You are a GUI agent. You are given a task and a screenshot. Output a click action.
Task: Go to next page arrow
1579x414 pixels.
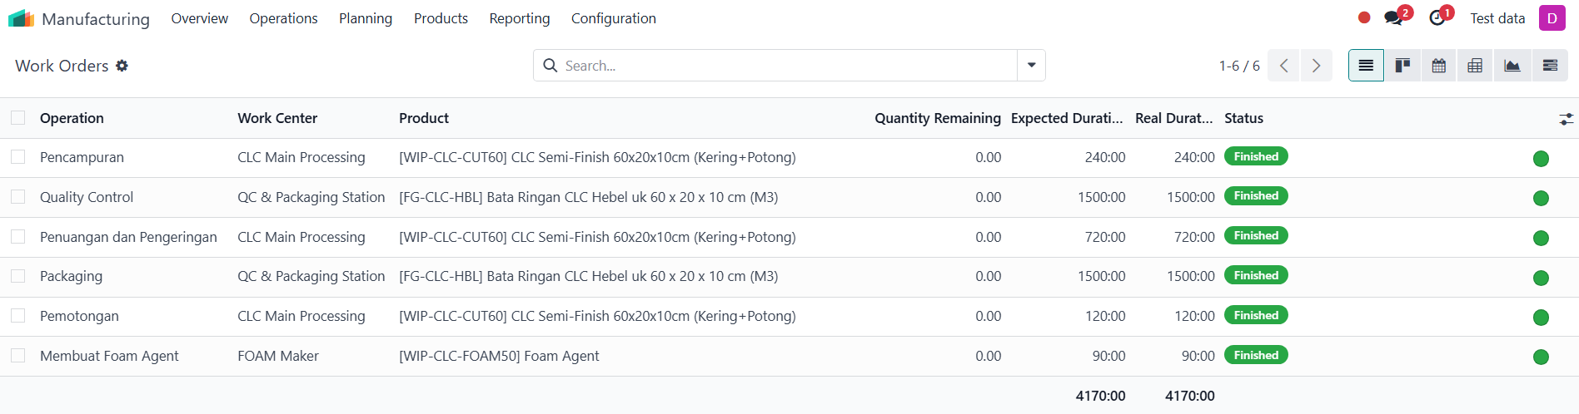(x=1316, y=66)
